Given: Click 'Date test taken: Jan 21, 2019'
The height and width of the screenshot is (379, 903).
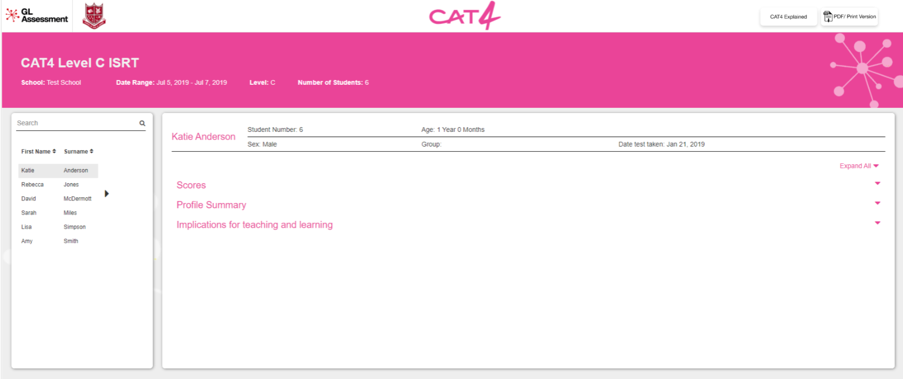Looking at the screenshot, I should pos(662,144).
